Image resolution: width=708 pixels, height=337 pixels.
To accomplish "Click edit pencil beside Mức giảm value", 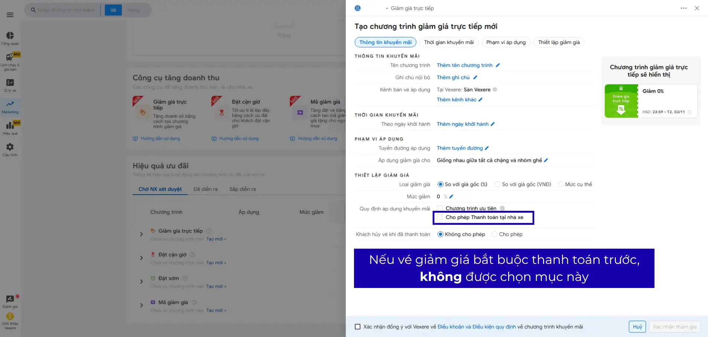I will pos(451,197).
